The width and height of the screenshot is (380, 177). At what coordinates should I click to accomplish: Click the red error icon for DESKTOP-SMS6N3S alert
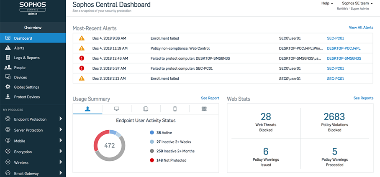click(x=82, y=58)
